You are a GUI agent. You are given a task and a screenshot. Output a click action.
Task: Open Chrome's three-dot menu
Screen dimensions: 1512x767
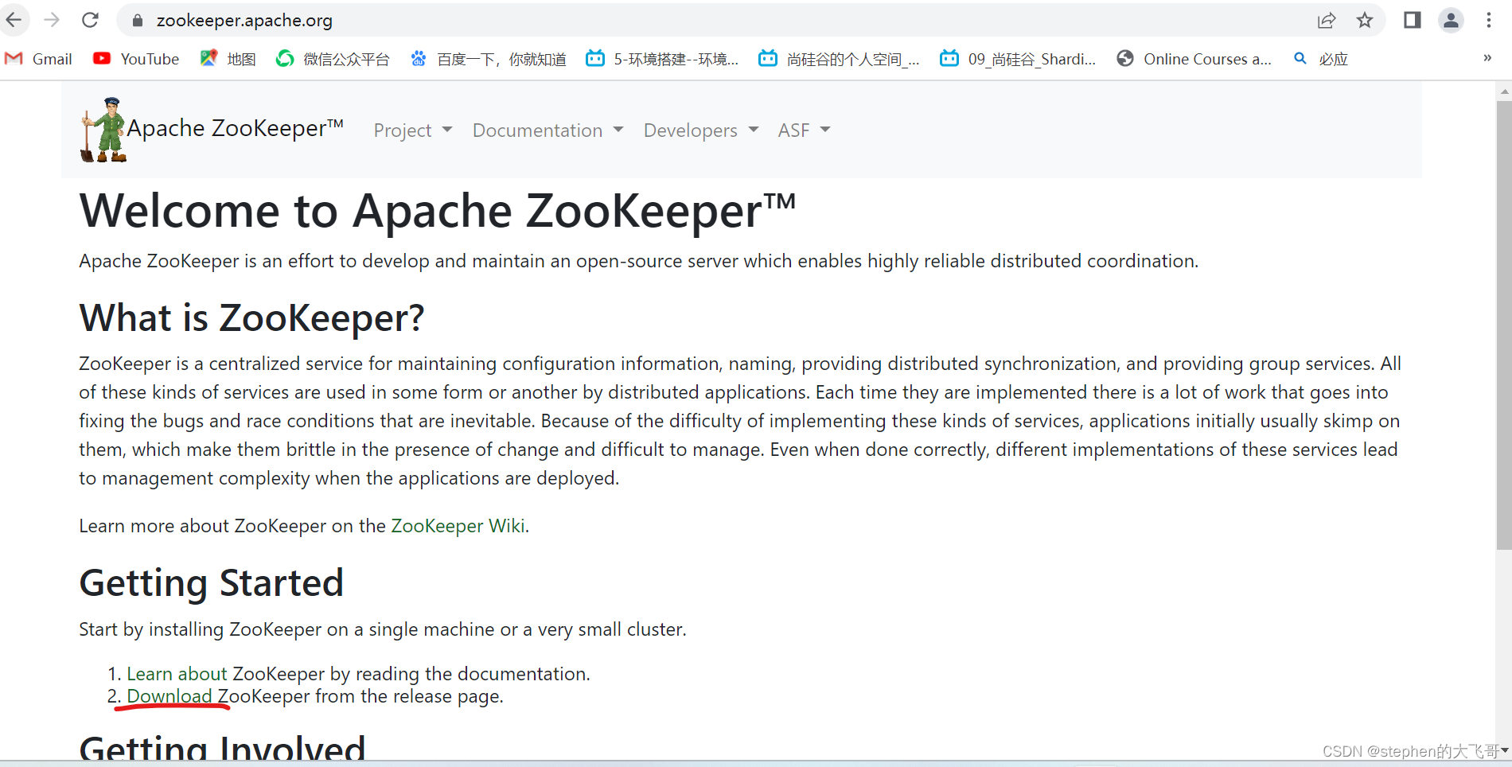1489,20
